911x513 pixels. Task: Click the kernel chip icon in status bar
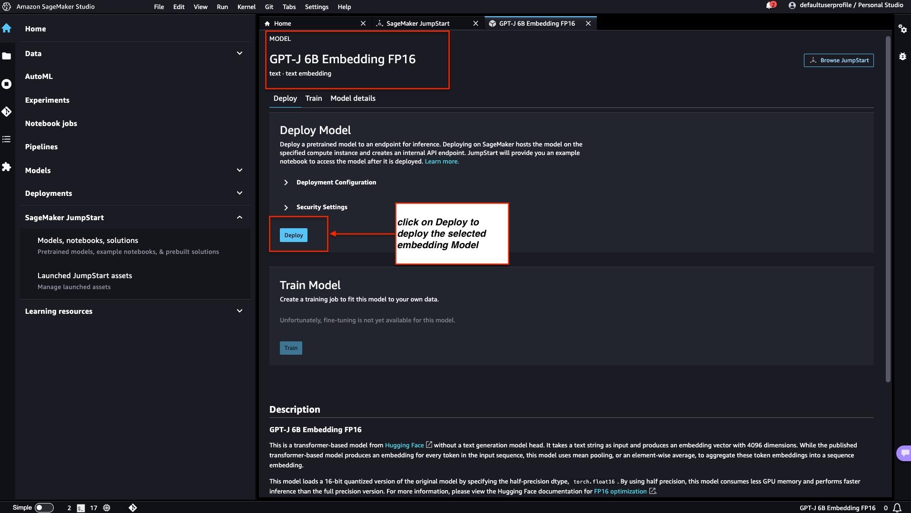[x=107, y=508]
